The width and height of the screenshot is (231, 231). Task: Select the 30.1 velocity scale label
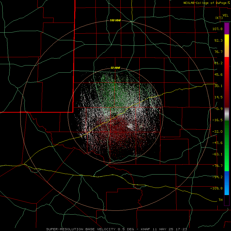pyautogui.click(x=218, y=86)
